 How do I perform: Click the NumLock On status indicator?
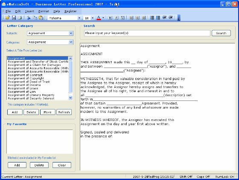pyautogui.click(x=224, y=177)
